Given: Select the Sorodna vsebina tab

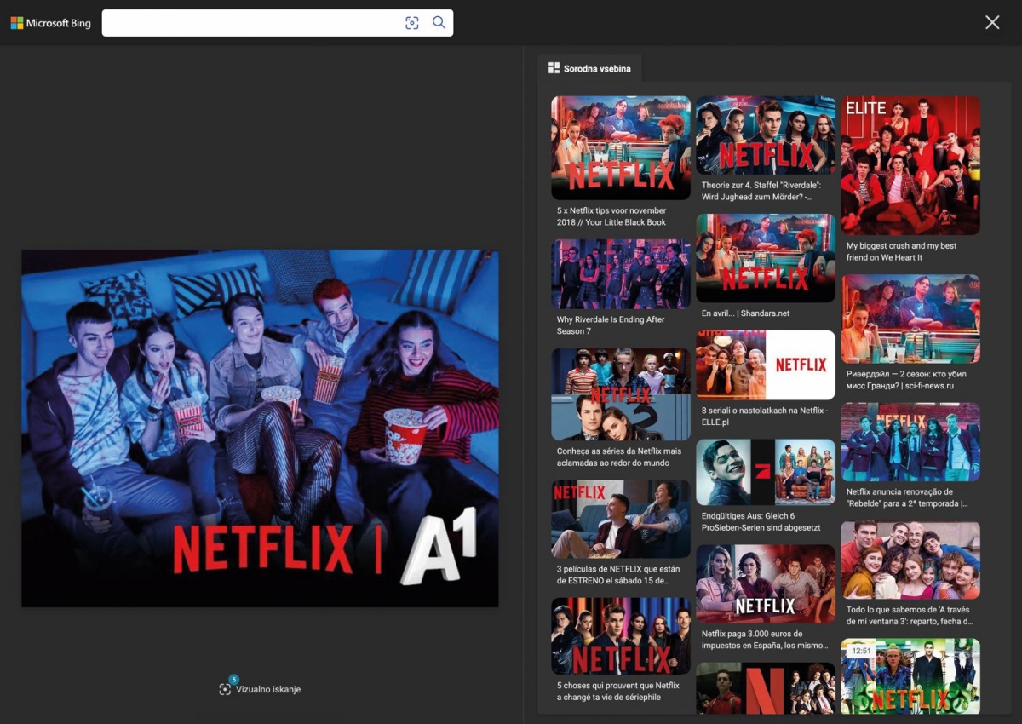Looking at the screenshot, I should tap(589, 68).
